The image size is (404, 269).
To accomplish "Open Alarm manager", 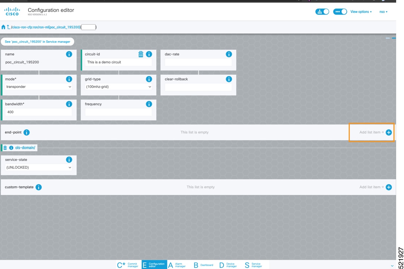I will [177, 265].
